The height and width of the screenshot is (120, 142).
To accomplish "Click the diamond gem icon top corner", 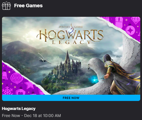I will [x=135, y=20].
